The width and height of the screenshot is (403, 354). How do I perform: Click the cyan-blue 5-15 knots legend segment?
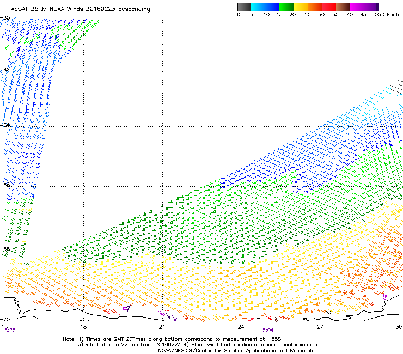click(x=265, y=7)
